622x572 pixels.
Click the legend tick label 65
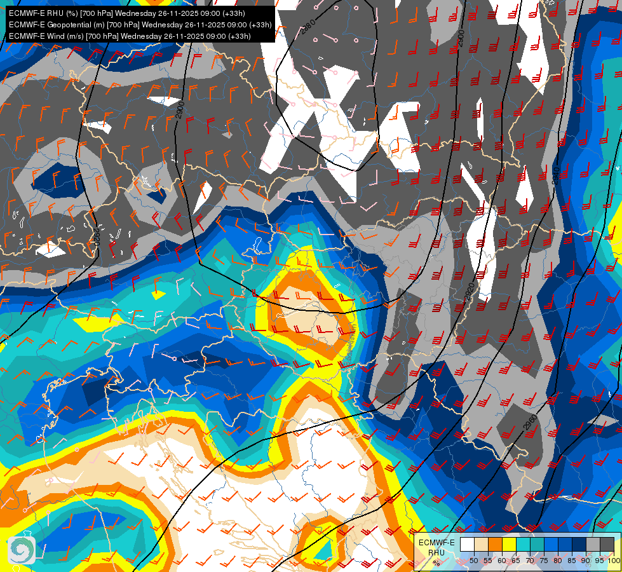click(516, 561)
